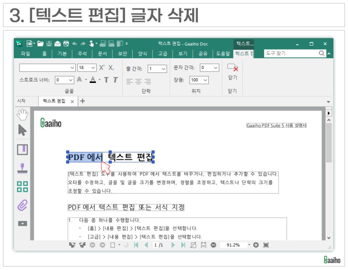This screenshot has height=270, width=348.
Task: Go to the next page arrow
Action: (173, 245)
